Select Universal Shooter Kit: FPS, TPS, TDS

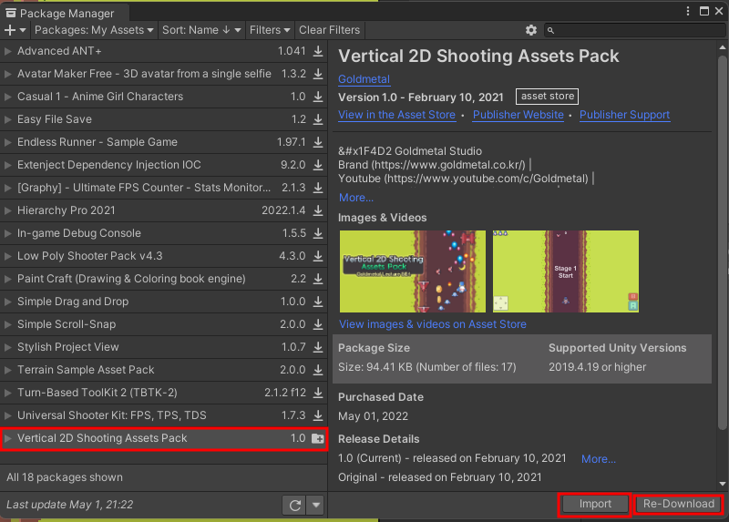point(164,415)
